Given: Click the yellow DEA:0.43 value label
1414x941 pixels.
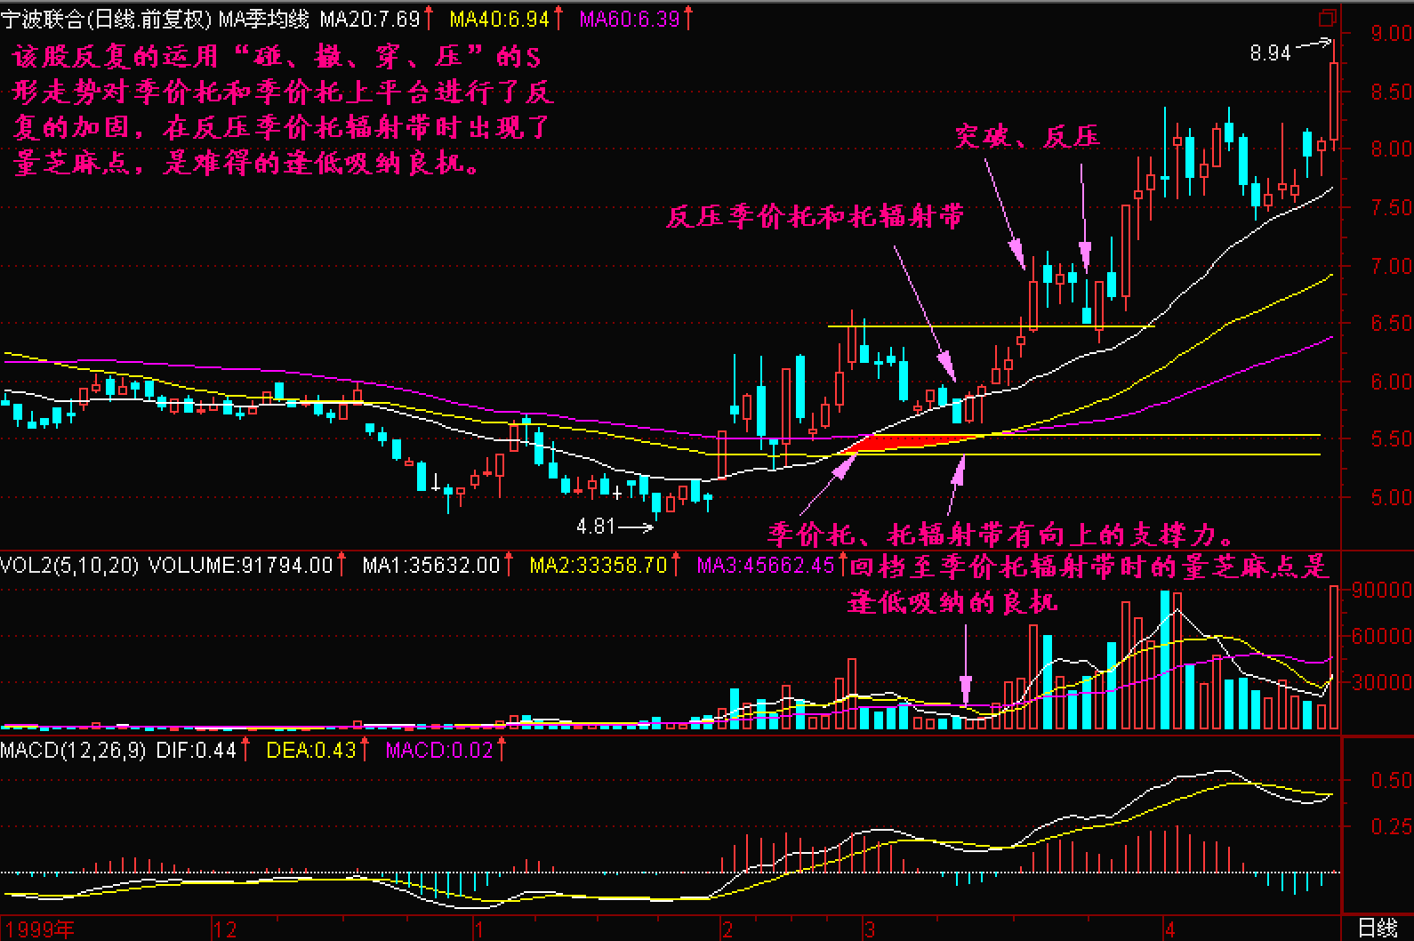Looking at the screenshot, I should click(310, 751).
